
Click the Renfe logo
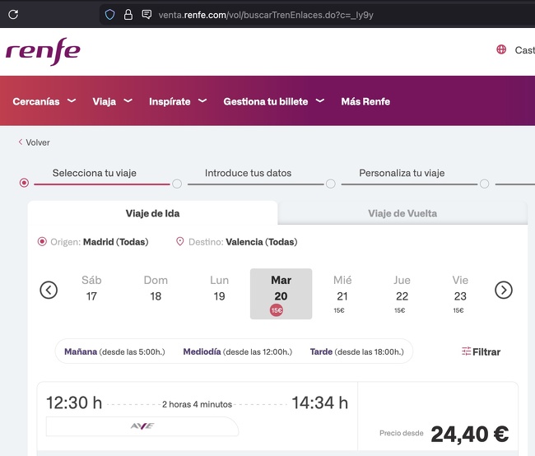click(x=43, y=51)
